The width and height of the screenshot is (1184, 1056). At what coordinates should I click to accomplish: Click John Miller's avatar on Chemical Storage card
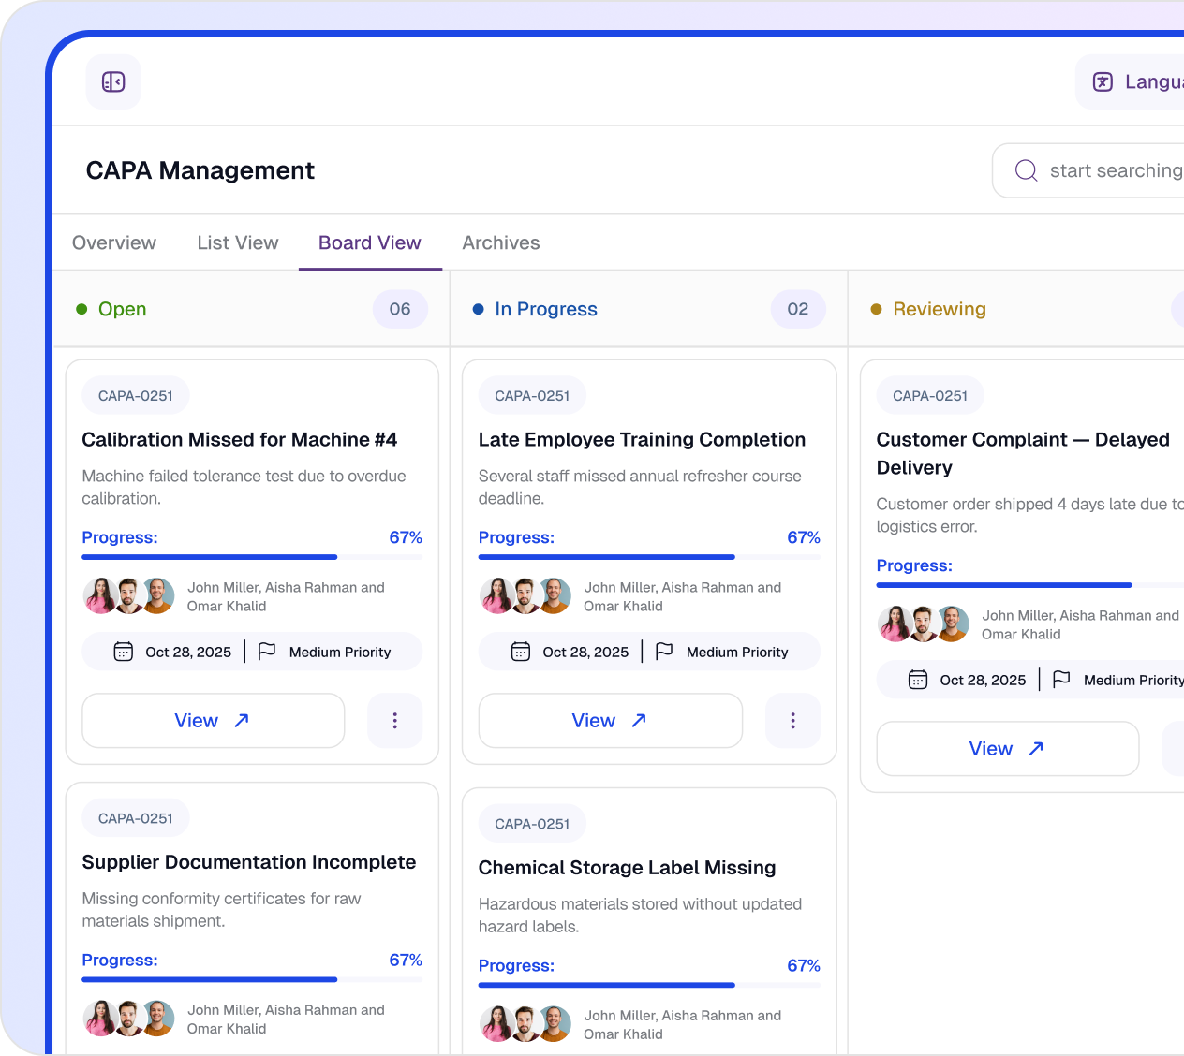pos(496,1023)
